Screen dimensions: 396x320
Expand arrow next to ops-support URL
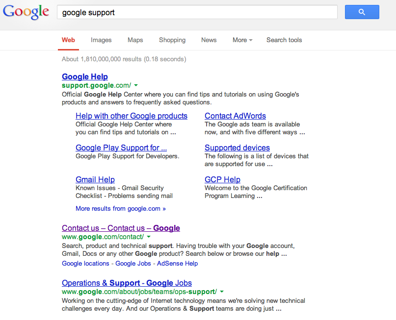click(x=222, y=292)
